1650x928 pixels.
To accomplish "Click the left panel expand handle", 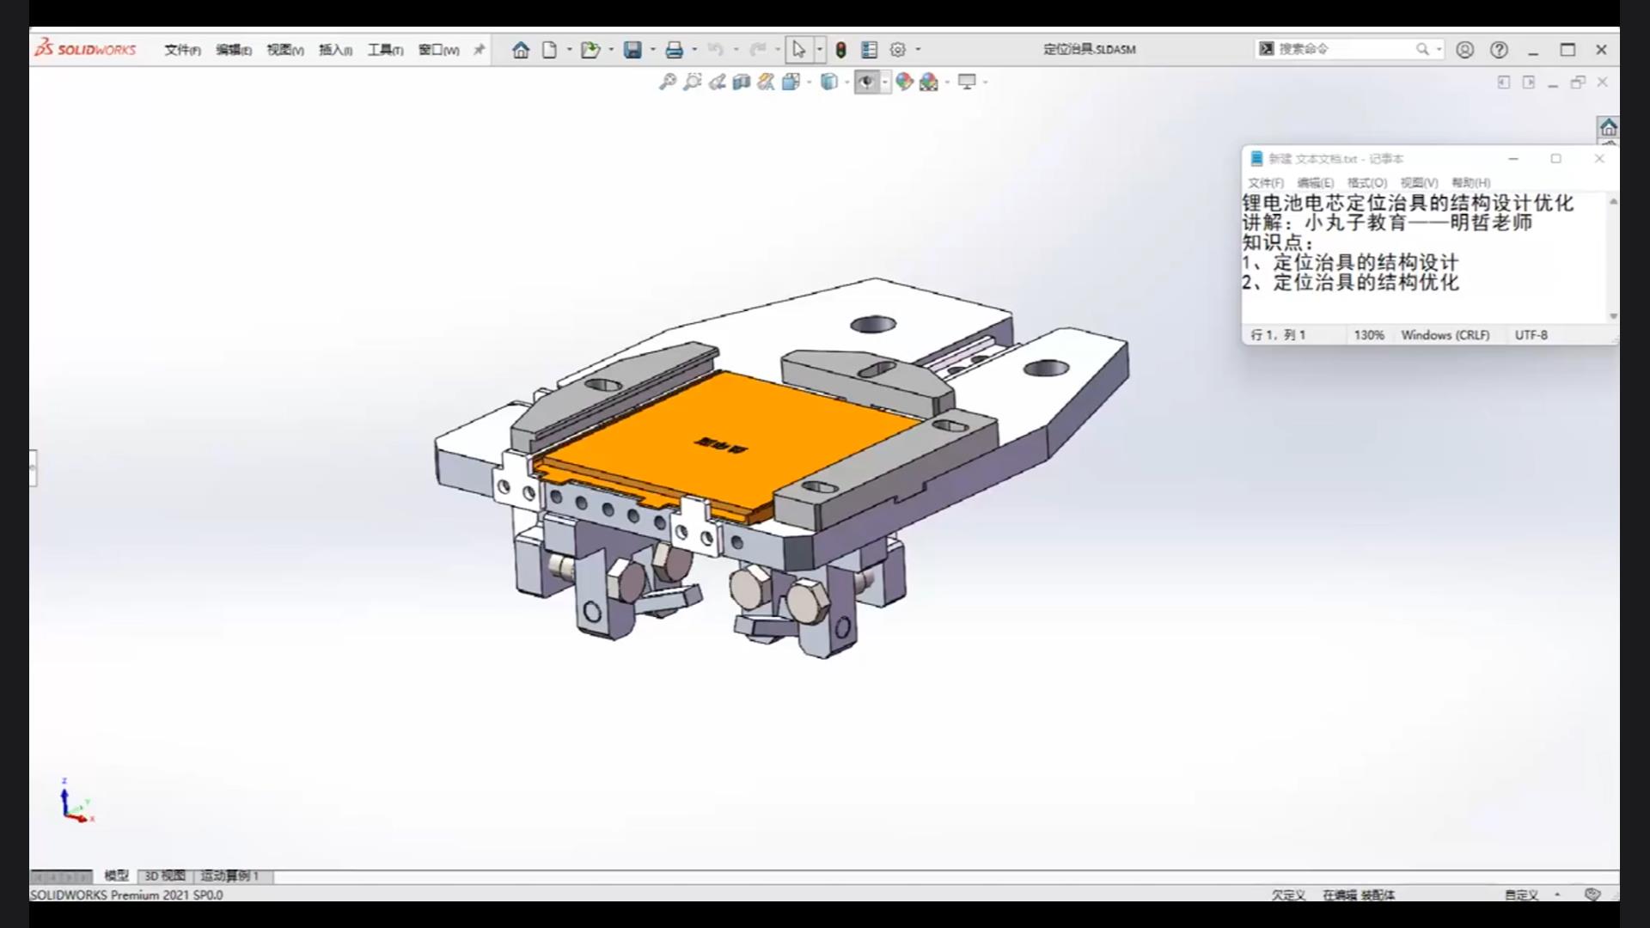I will tap(33, 467).
